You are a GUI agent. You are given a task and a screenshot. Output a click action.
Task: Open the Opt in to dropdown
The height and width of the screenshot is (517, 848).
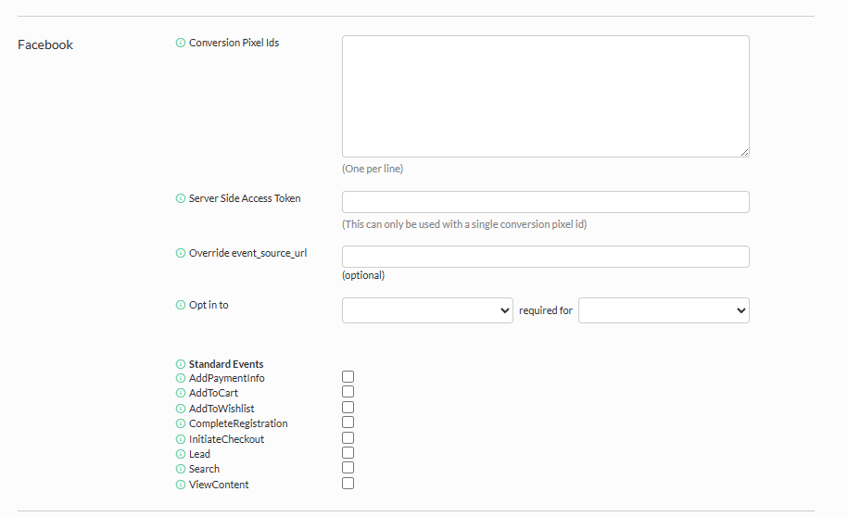click(427, 310)
